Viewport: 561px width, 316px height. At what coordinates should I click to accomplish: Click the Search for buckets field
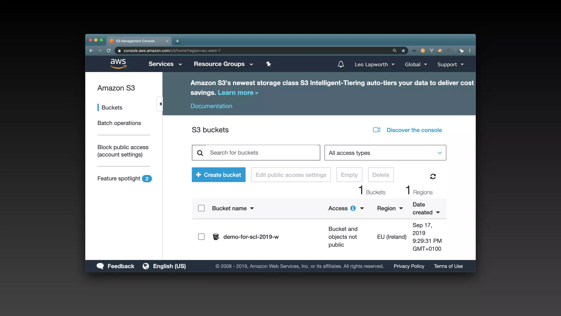(263, 153)
